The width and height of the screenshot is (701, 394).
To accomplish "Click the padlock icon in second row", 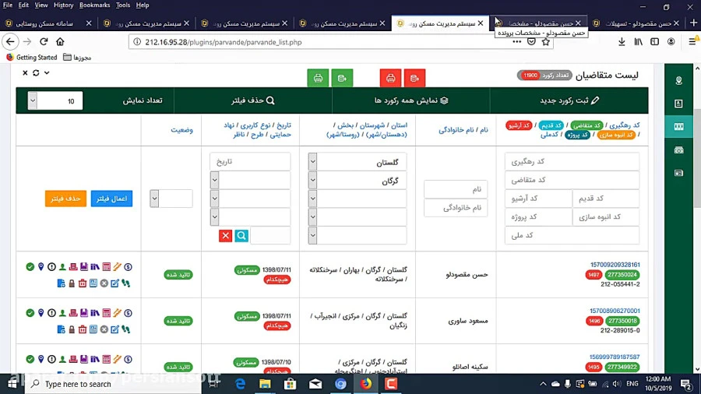I will pos(72,329).
